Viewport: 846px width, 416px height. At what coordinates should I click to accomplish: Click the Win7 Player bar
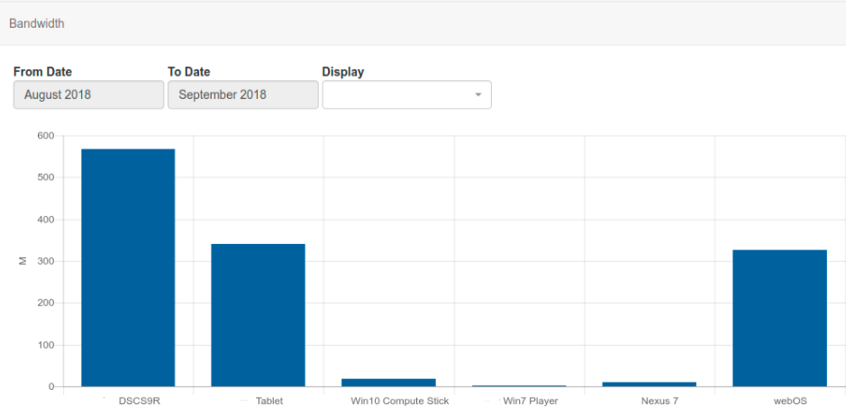point(519,385)
